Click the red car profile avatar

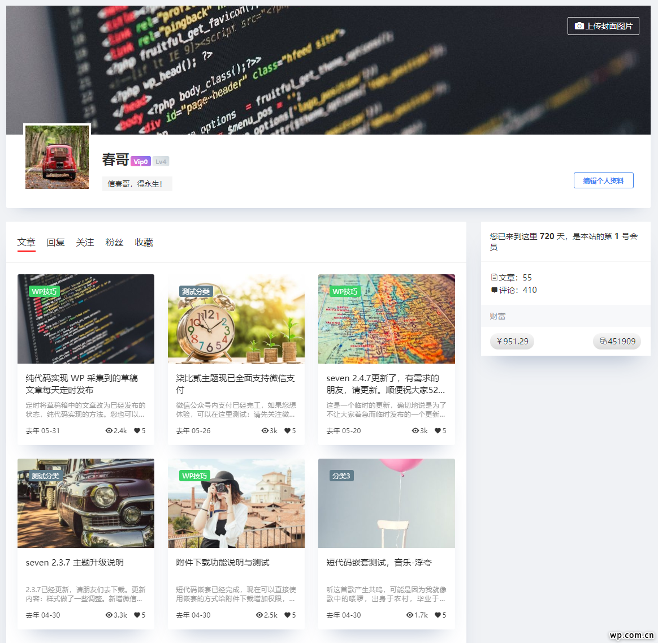point(57,157)
